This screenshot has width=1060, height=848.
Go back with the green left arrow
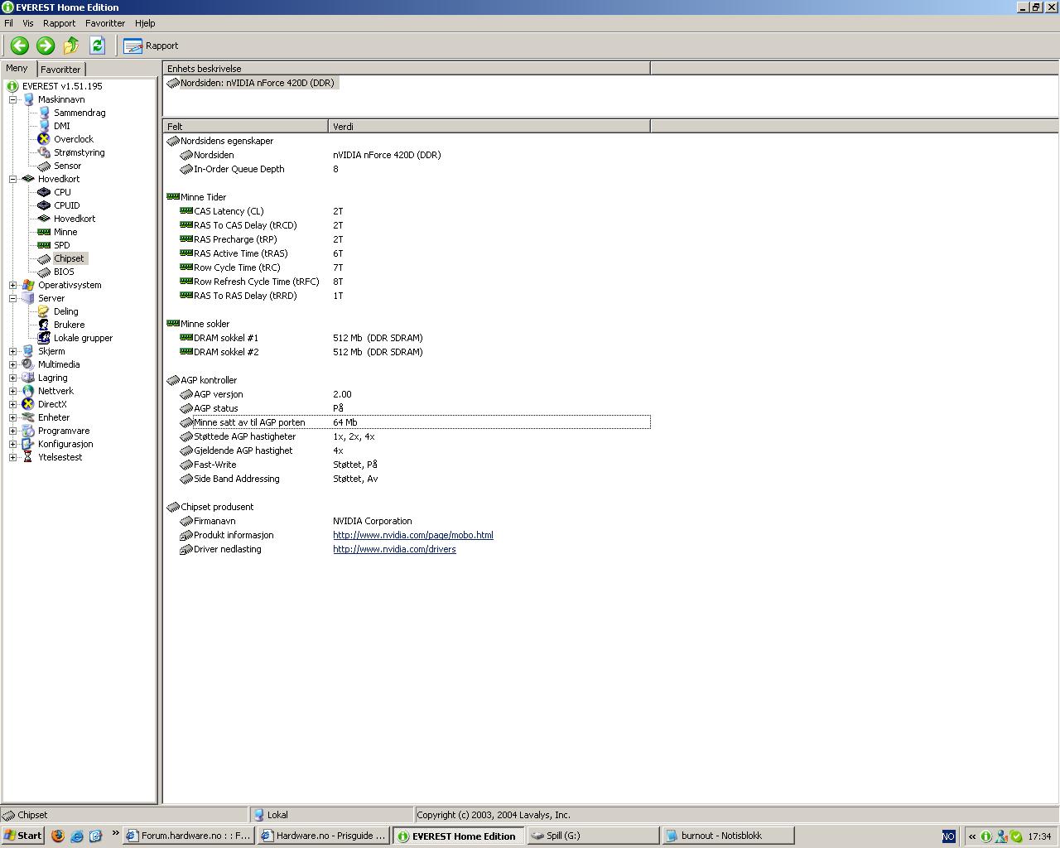pyautogui.click(x=19, y=46)
